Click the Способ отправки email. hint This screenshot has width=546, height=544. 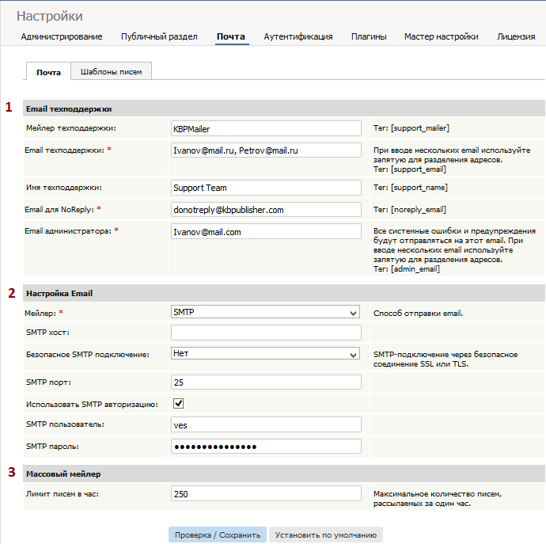click(x=419, y=313)
